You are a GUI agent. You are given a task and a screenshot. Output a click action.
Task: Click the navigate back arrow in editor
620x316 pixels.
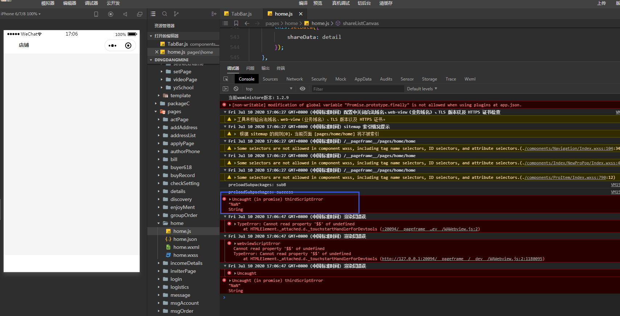(247, 23)
